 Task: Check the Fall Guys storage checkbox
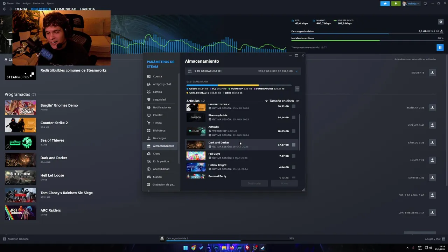click(x=294, y=156)
